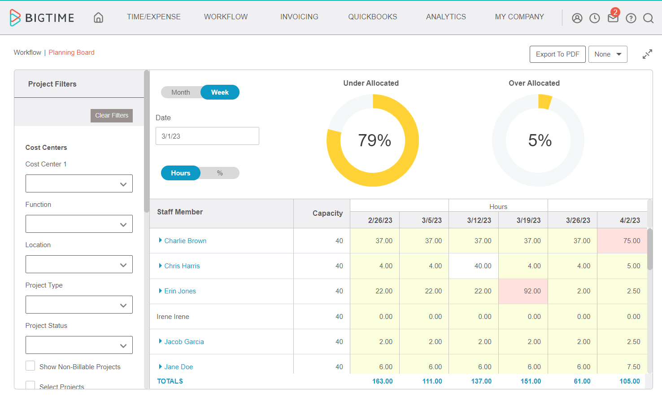Open the Cost Center 1 dropdown
The image size is (662, 397).
tap(79, 183)
